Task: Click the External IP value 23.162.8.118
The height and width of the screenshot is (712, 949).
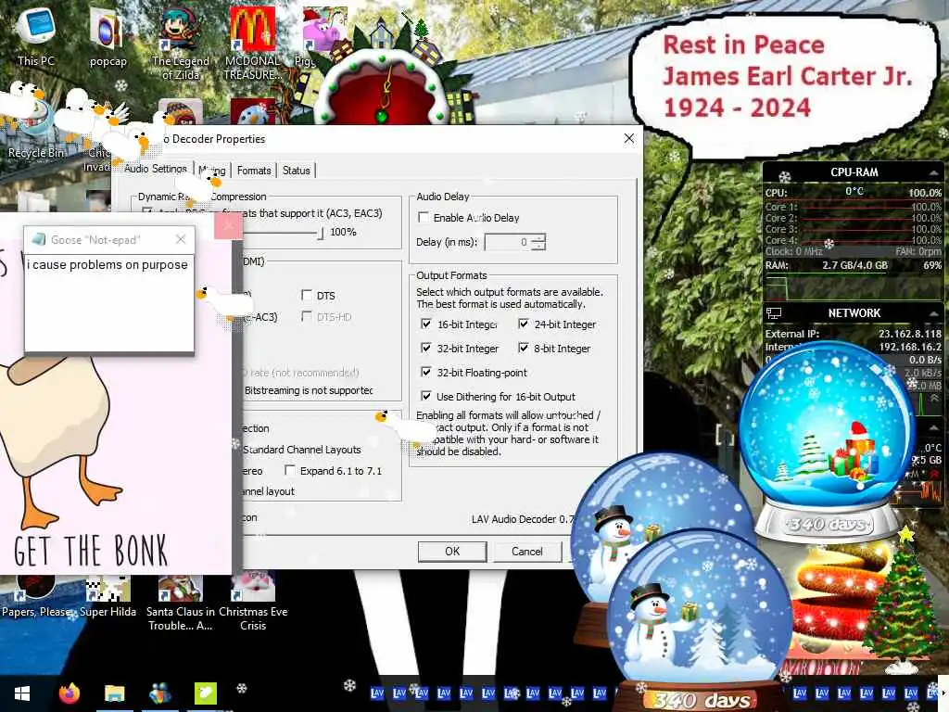Action: tap(910, 334)
